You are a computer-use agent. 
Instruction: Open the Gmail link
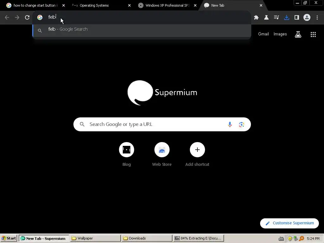(264, 34)
